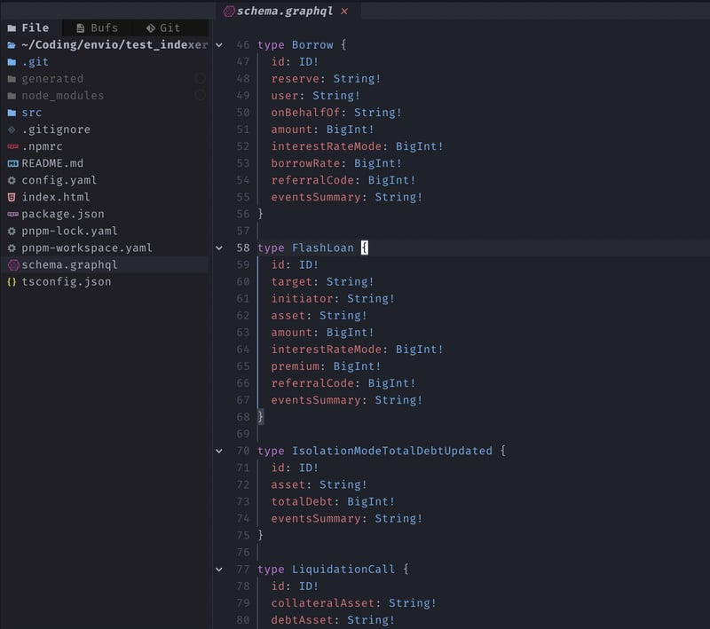Expand the src folder
710x629 pixels.
(31, 113)
